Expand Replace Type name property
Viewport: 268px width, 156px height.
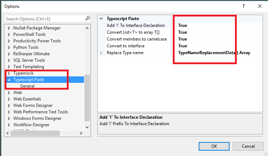click(x=101, y=53)
